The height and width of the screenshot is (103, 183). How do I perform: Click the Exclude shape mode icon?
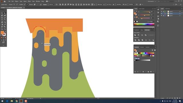(x=146, y=35)
